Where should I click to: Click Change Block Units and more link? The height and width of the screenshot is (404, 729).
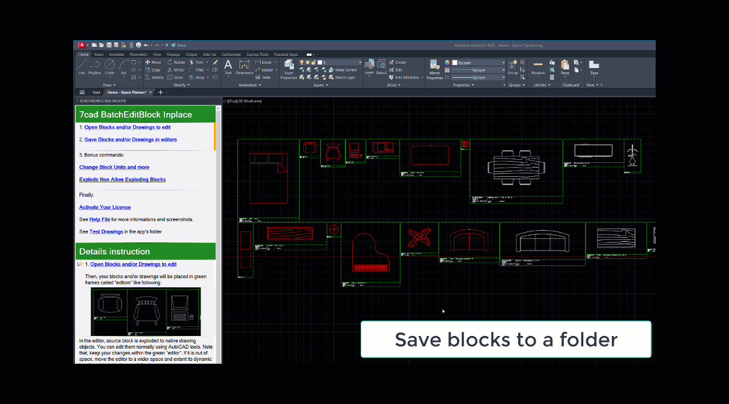(x=114, y=167)
